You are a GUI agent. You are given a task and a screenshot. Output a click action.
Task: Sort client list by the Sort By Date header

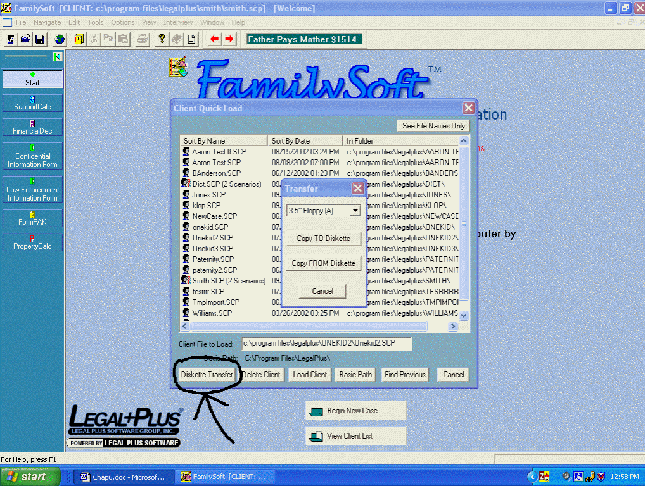point(305,141)
